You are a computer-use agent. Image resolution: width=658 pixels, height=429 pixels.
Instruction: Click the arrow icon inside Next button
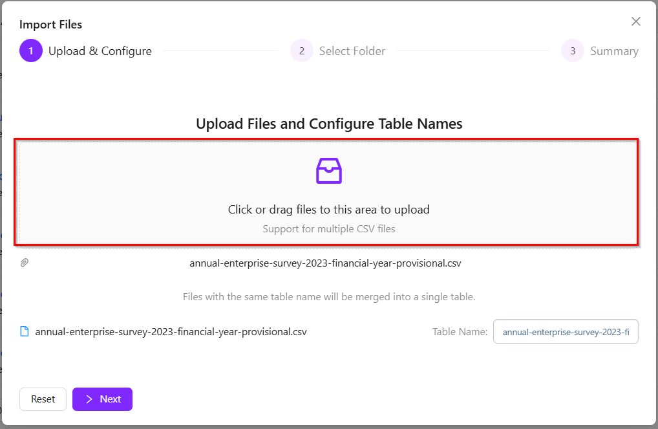89,399
